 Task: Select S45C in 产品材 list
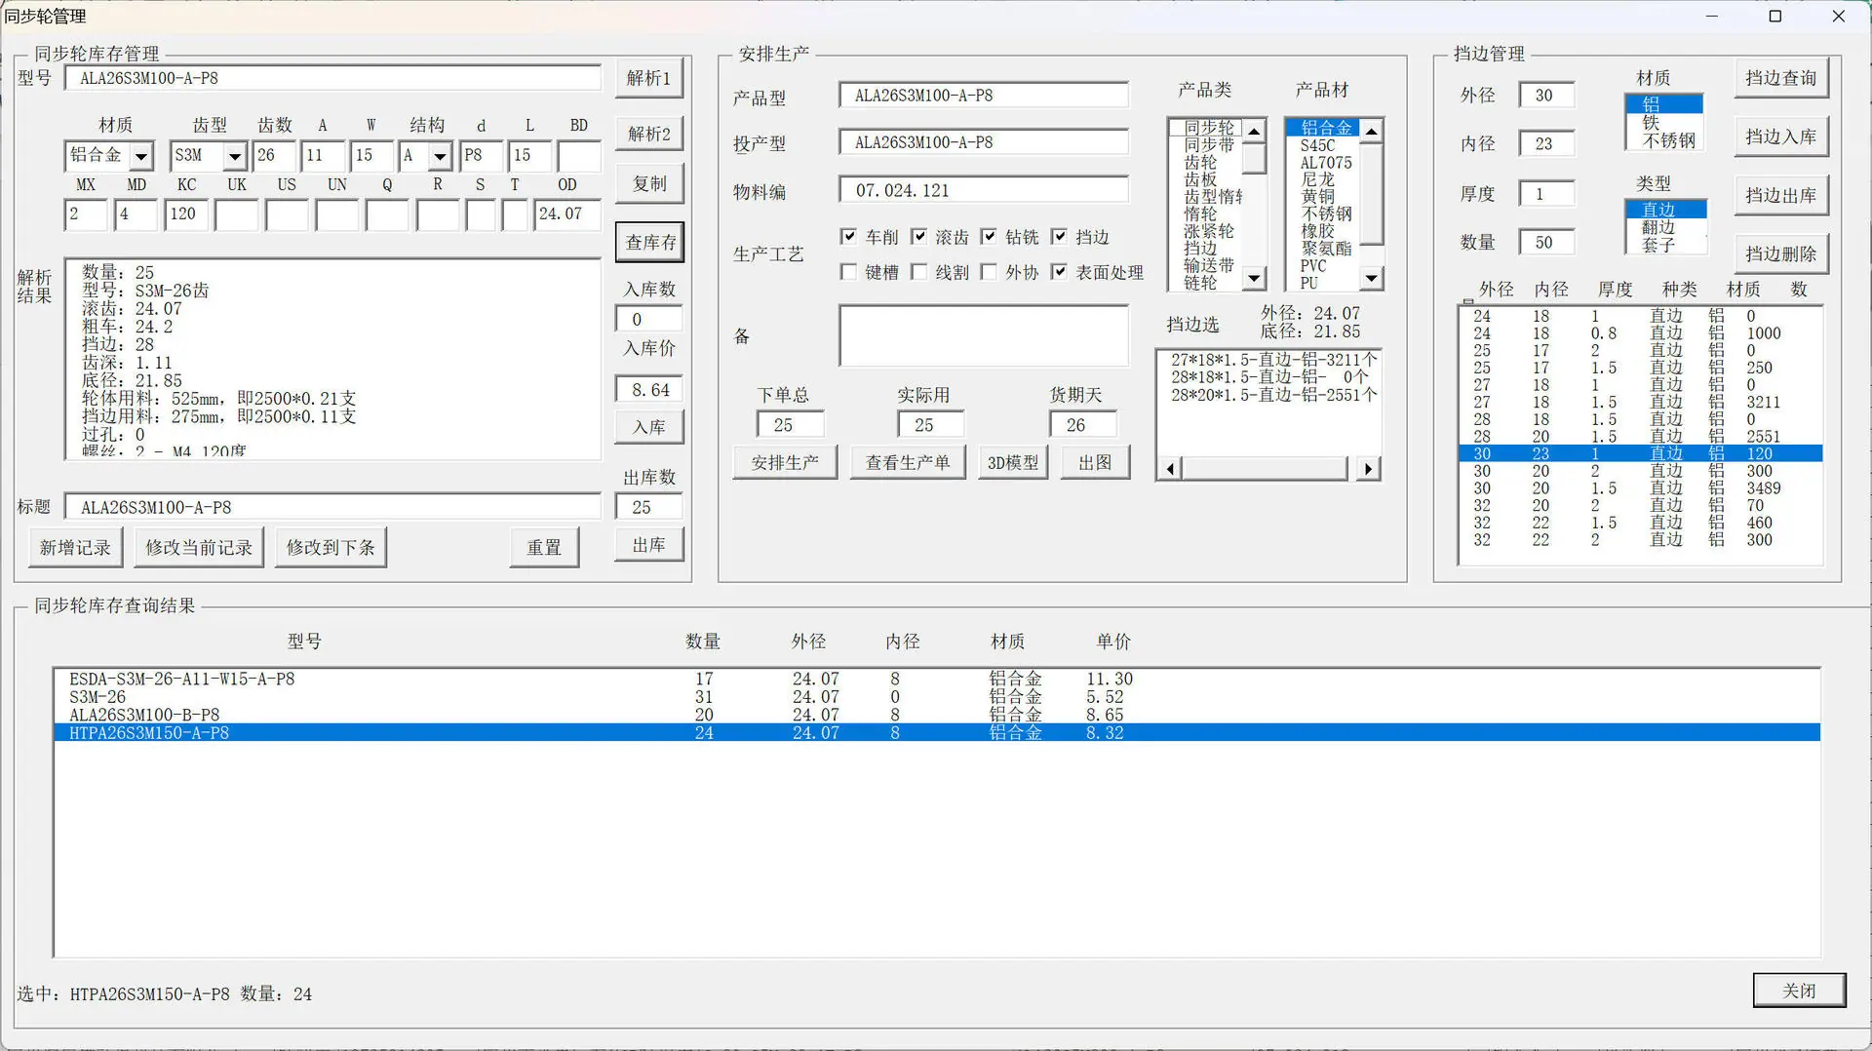pyautogui.click(x=1323, y=145)
